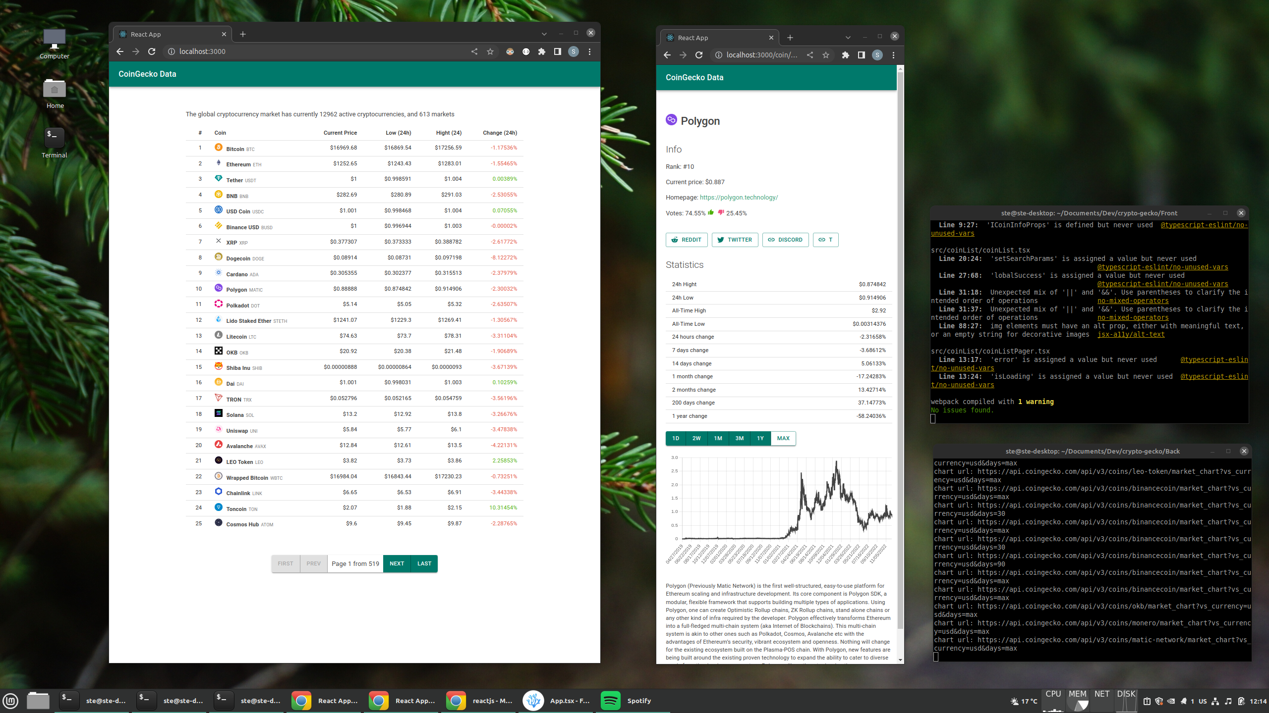Click the NEXT pagination button
The width and height of the screenshot is (1269, 713).
(397, 563)
